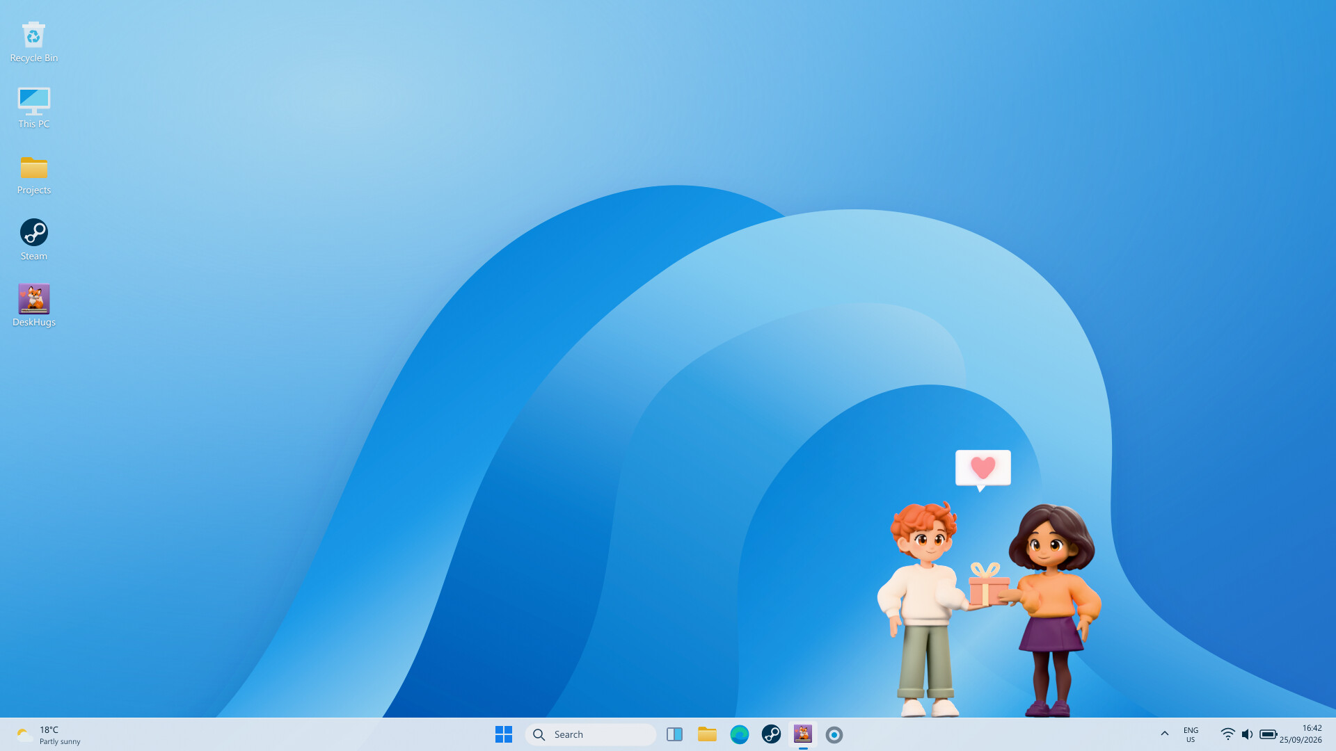Open Task View from the taskbar
The image size is (1336, 751).
pos(674,734)
